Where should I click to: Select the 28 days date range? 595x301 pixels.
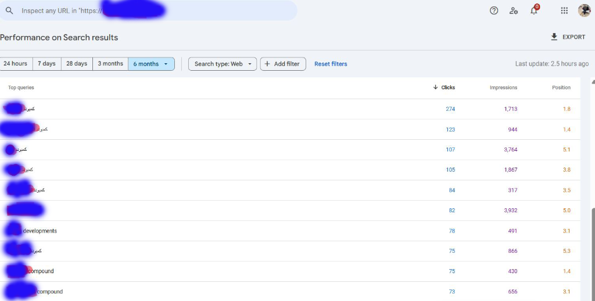(x=77, y=64)
